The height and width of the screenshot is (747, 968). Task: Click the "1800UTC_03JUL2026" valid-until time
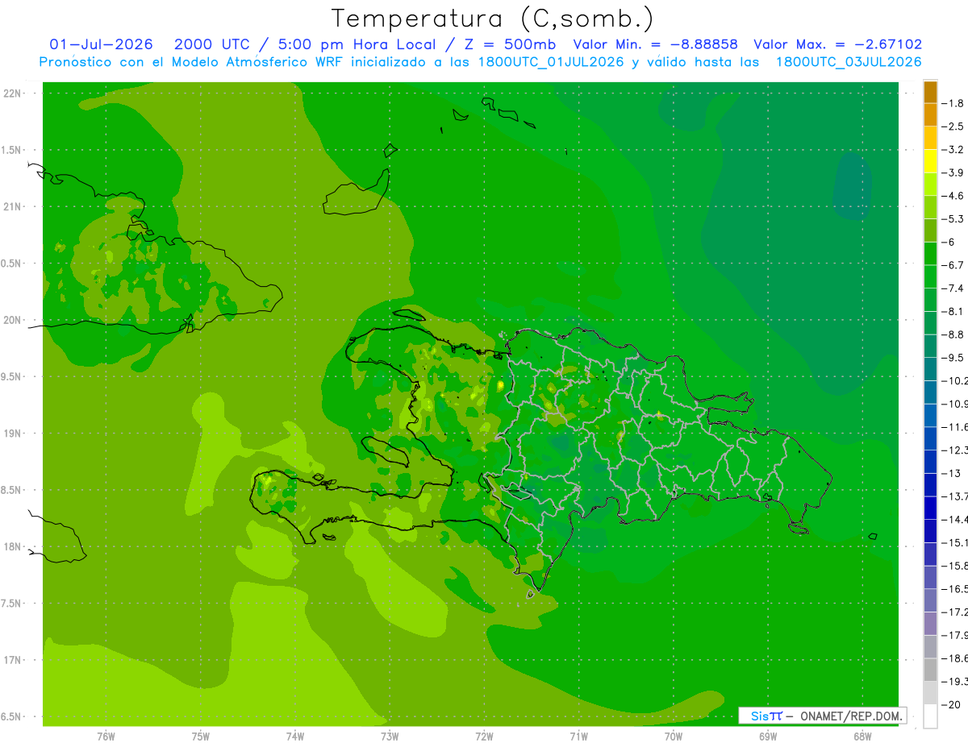[849, 62]
